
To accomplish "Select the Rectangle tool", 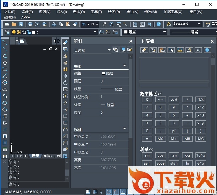I will [x=5, y=69].
